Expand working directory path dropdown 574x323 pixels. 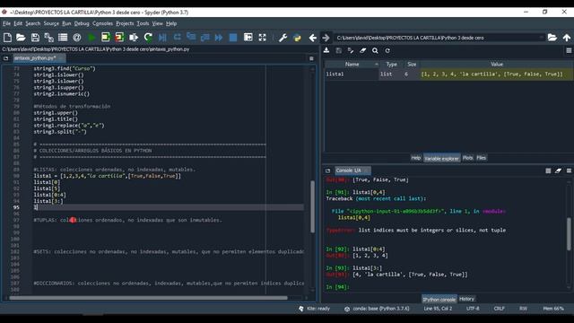tap(542, 38)
